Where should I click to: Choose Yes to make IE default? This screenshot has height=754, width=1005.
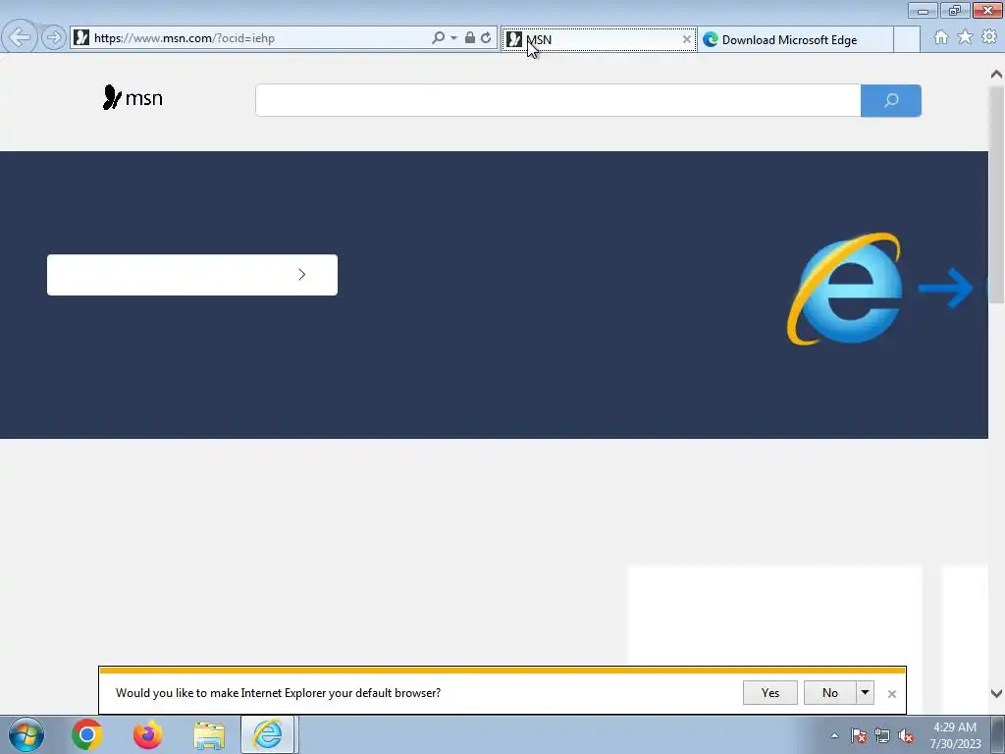770,692
